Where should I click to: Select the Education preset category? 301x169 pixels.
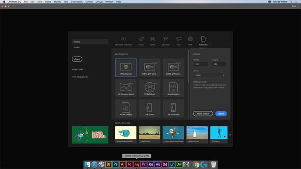point(166,41)
